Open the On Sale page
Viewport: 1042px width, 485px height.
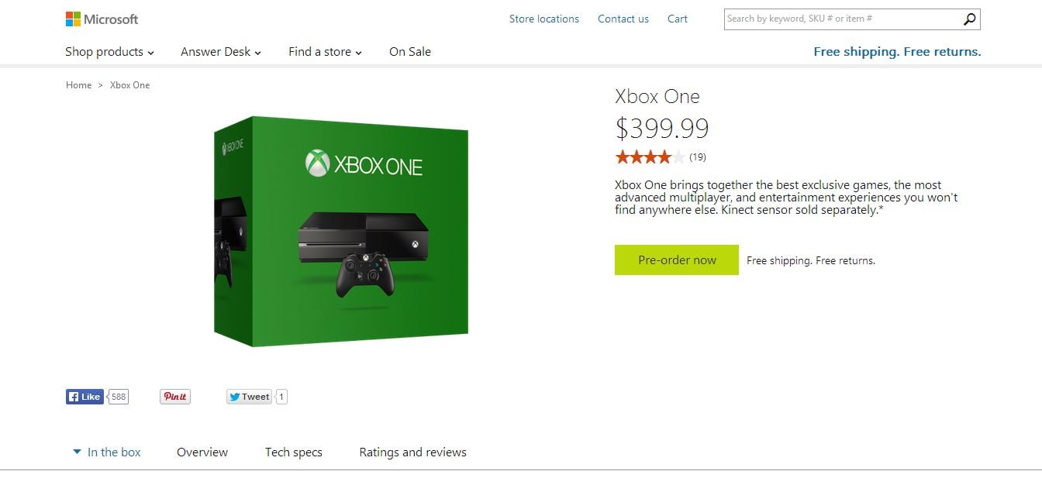(410, 52)
